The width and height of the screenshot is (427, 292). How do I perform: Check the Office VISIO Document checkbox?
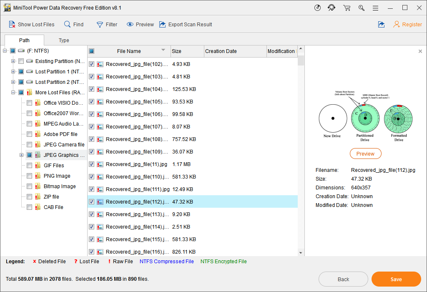(x=30, y=103)
